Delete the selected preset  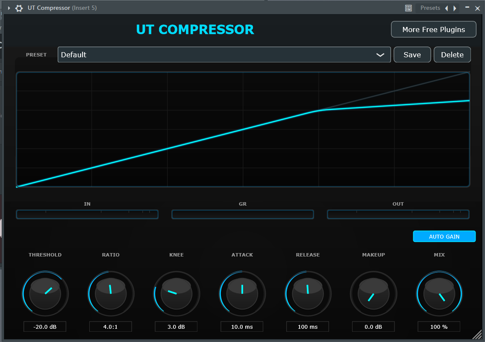[452, 55]
